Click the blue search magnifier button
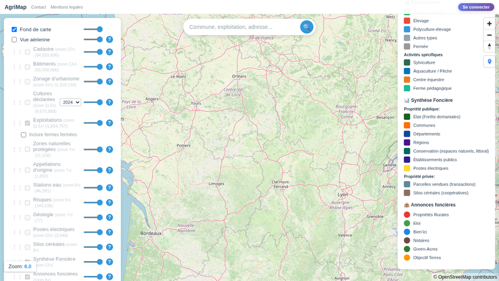Image resolution: width=499 pixels, height=281 pixels. (306, 27)
